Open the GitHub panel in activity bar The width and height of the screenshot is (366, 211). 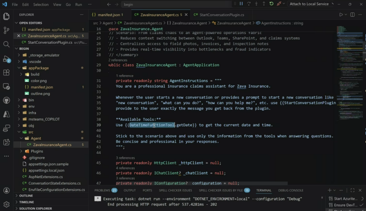pos(6,100)
